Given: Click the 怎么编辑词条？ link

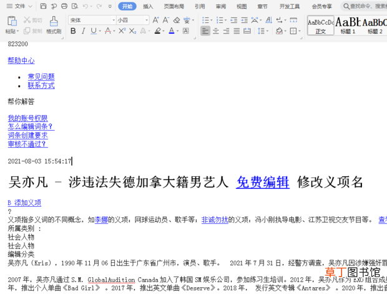Looking at the screenshot, I should [x=31, y=126].
